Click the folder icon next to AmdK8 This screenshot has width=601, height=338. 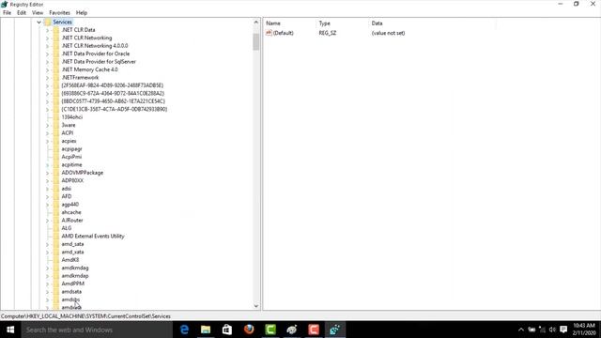(56, 260)
